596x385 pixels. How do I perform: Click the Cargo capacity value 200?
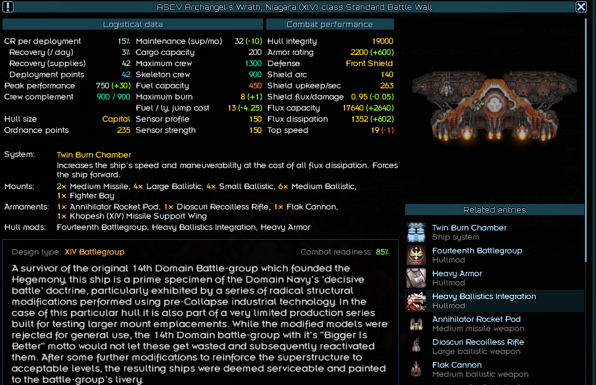(x=254, y=52)
